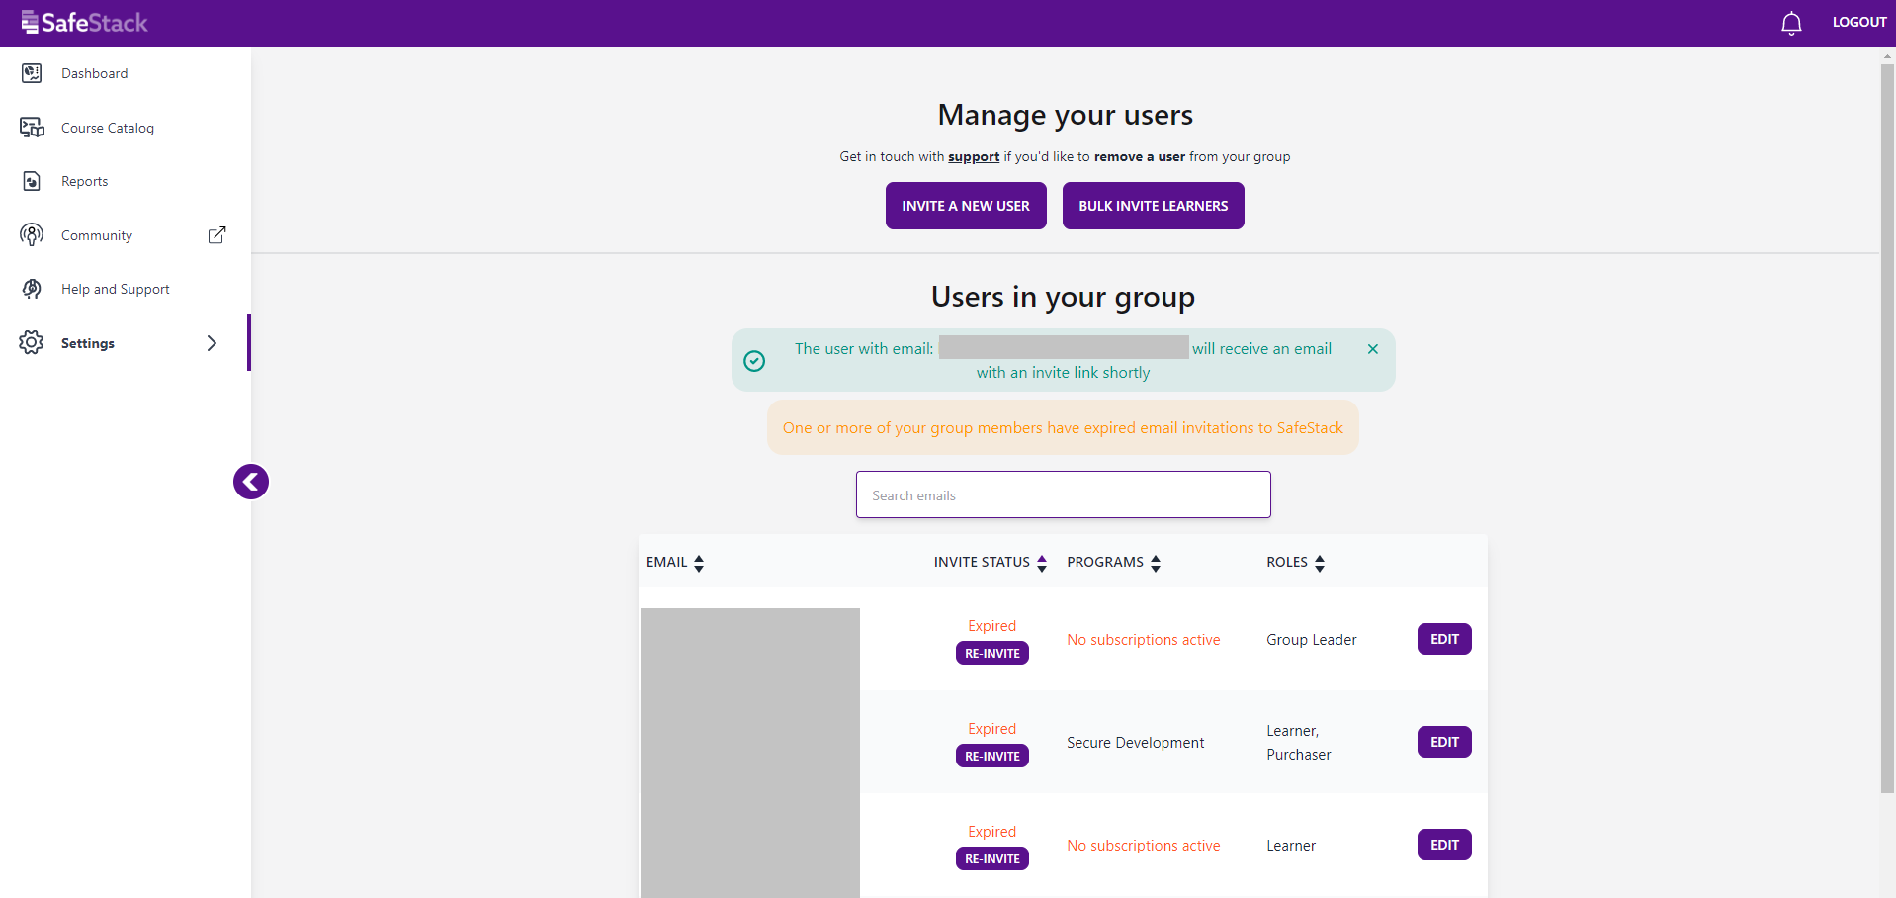1896x898 pixels.
Task: Click the Logout link
Action: click(1859, 22)
